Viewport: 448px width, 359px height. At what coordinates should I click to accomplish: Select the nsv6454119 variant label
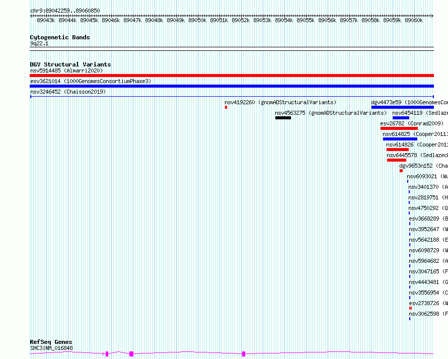click(420, 113)
